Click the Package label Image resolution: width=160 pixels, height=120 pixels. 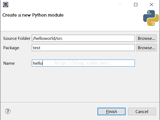pyautogui.click(x=11, y=48)
